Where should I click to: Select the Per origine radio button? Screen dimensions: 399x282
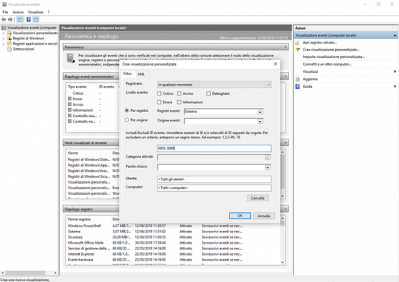point(126,120)
